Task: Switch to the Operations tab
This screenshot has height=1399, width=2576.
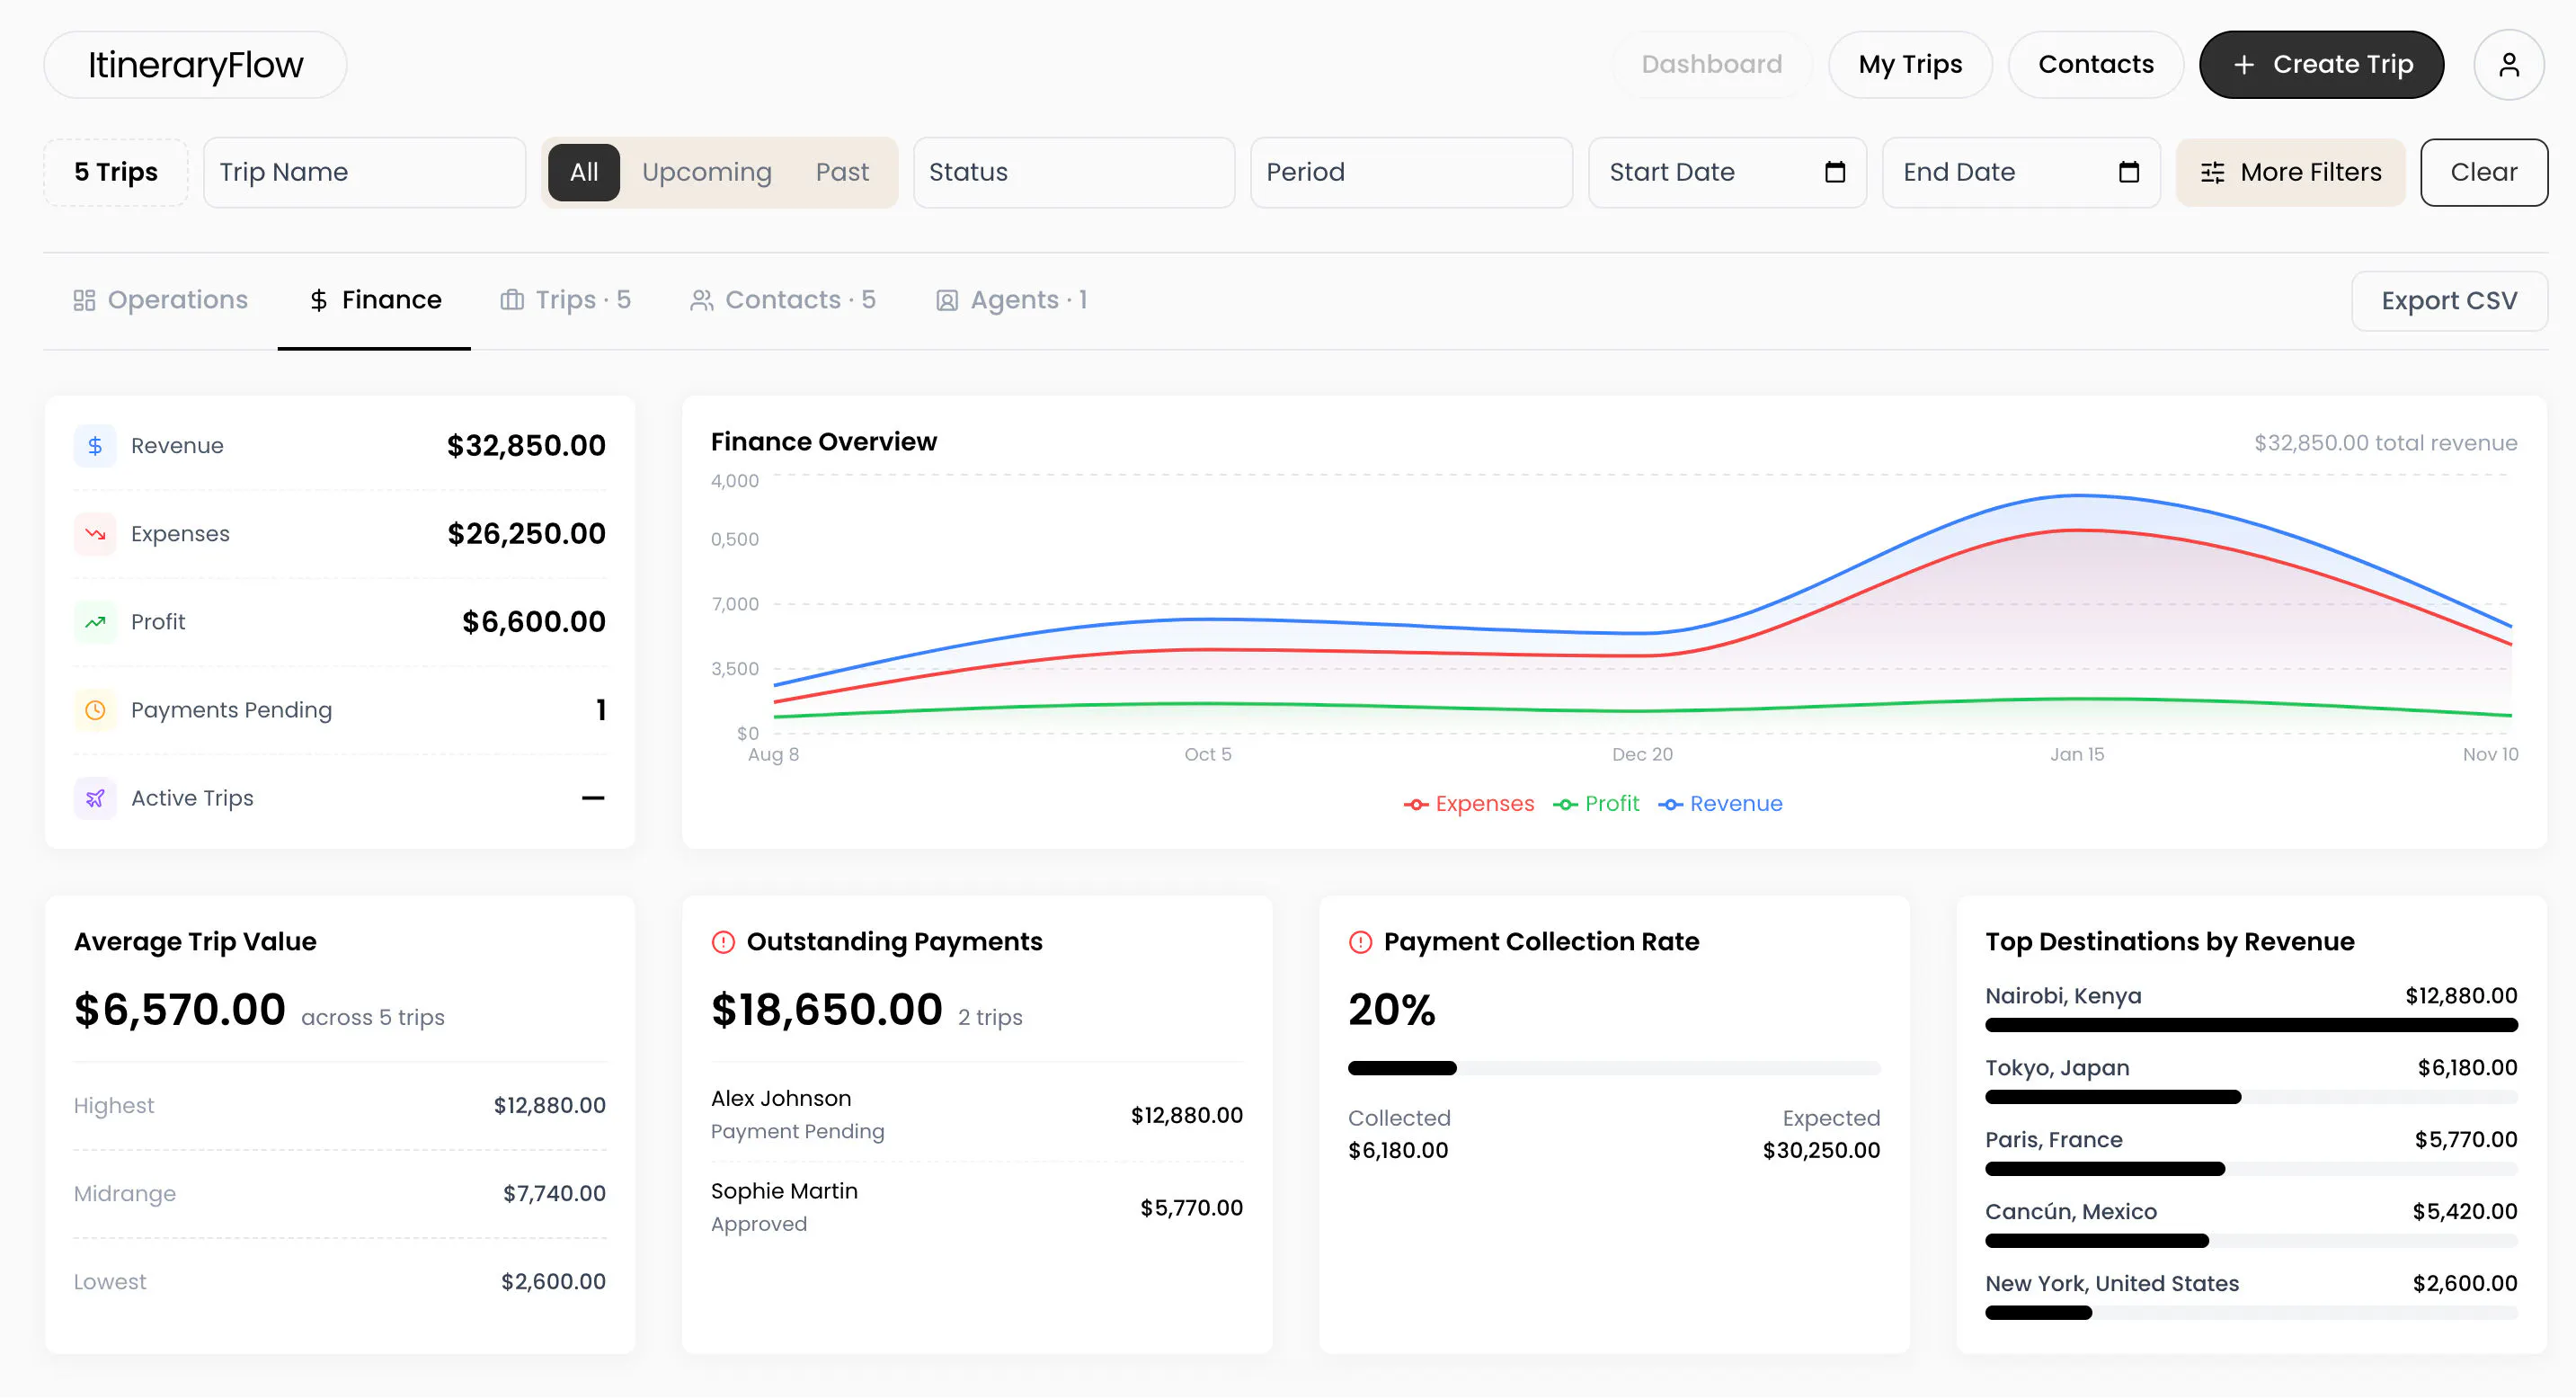Action: coord(160,300)
